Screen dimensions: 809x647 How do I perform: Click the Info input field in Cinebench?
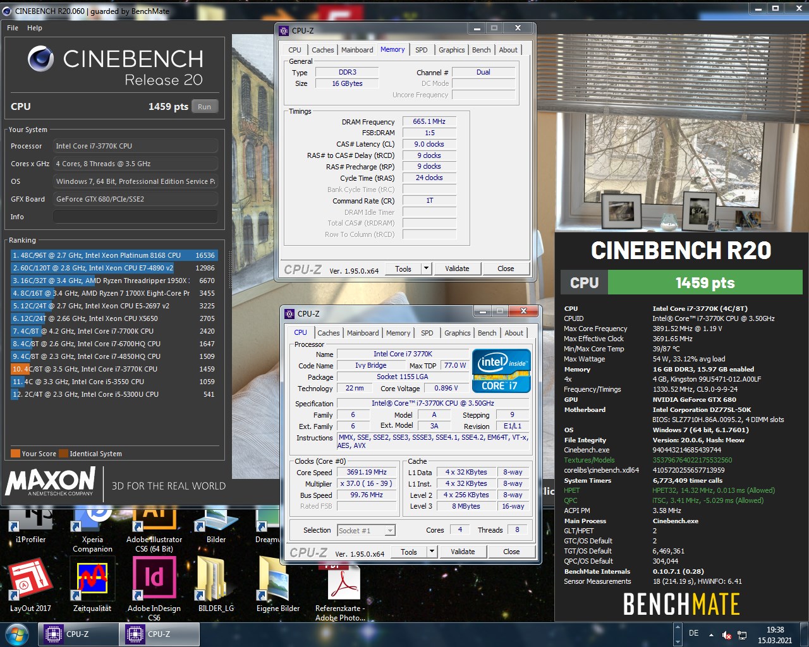pyautogui.click(x=135, y=217)
